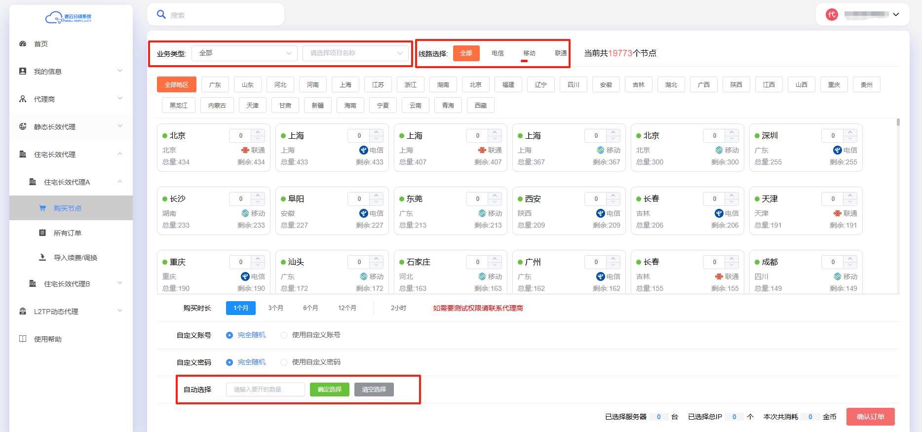
Task: Switch line selection to 电信 tab
Action: [x=498, y=53]
